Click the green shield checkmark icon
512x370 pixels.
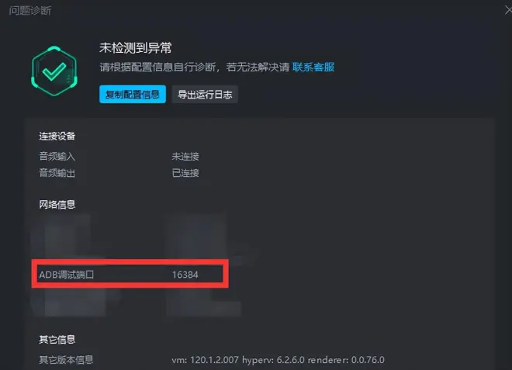click(x=54, y=71)
